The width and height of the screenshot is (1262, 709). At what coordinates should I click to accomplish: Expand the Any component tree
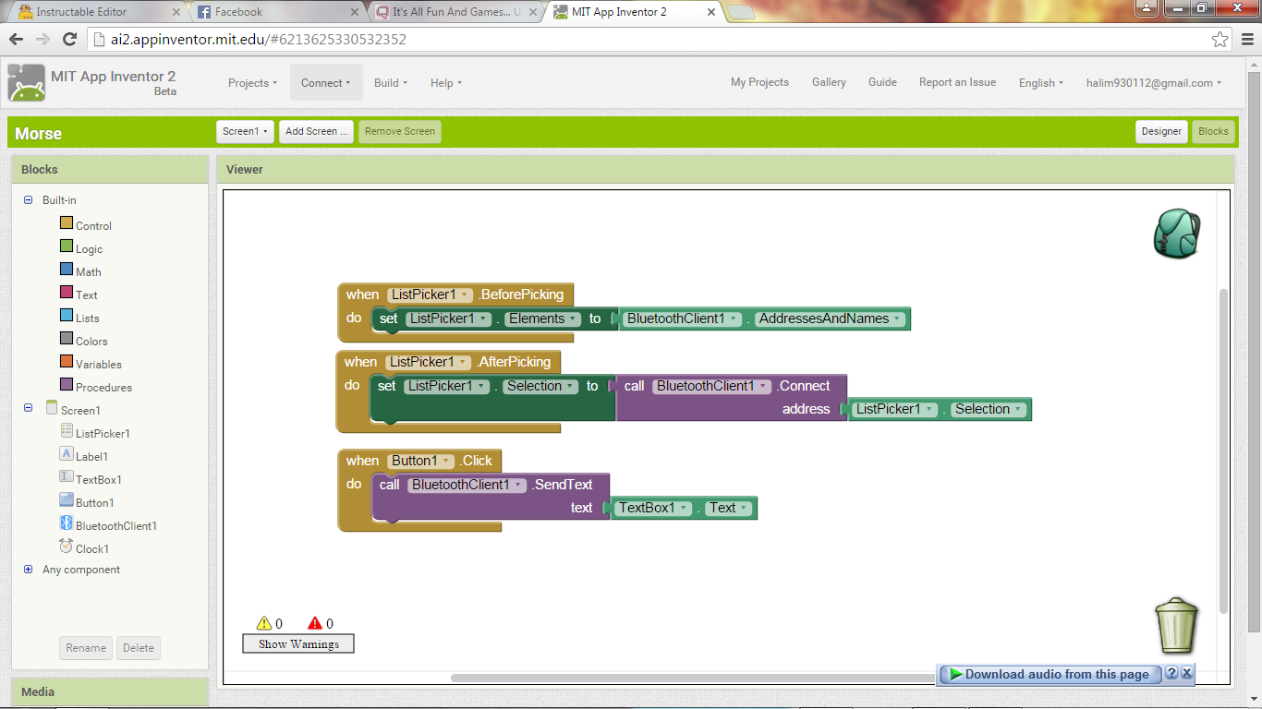[28, 570]
